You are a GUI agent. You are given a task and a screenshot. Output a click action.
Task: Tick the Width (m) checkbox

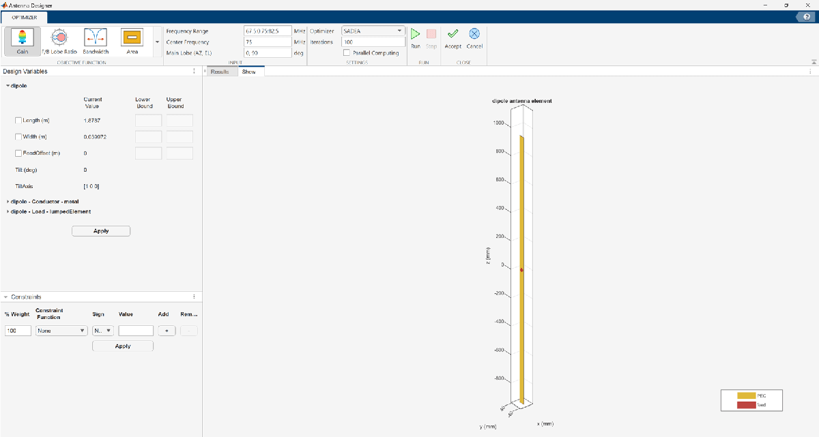pos(18,137)
